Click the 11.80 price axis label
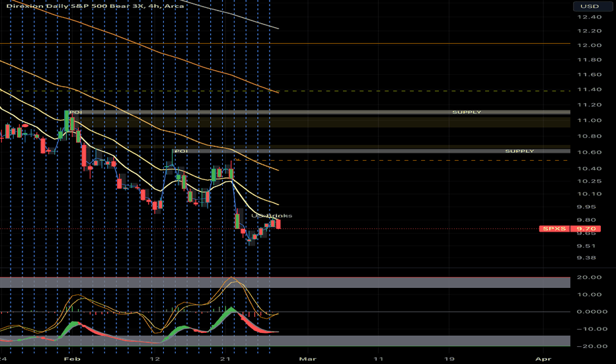This screenshot has width=616, height=364. click(x=590, y=60)
